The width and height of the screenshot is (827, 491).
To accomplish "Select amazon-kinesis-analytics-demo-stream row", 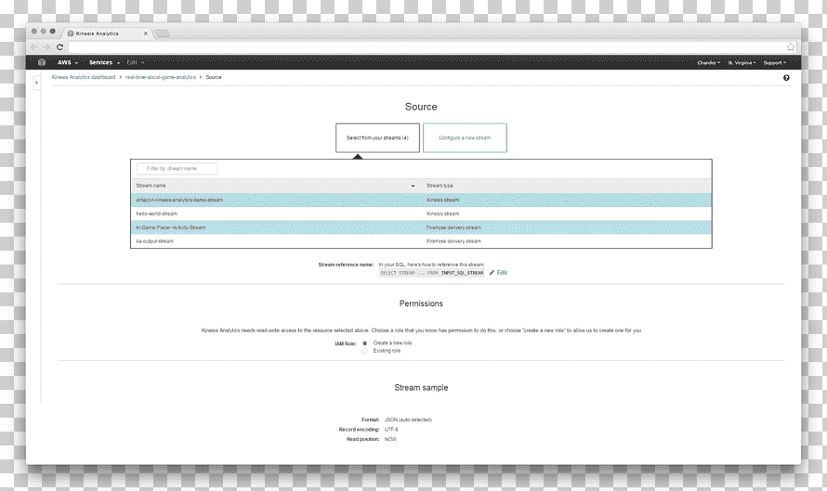I will tap(421, 200).
